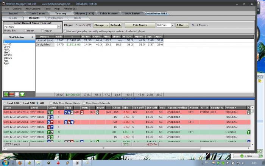The width and height of the screenshot is (265, 166).
Task: Switch to the Players (1478) tab
Action: pyautogui.click(x=85, y=14)
